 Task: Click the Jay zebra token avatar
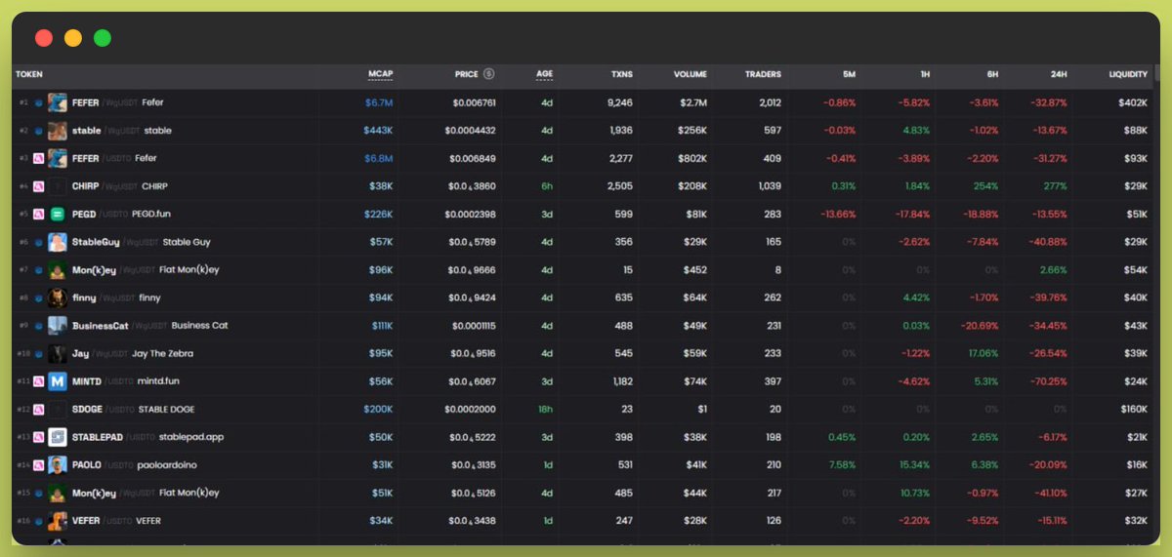click(58, 354)
